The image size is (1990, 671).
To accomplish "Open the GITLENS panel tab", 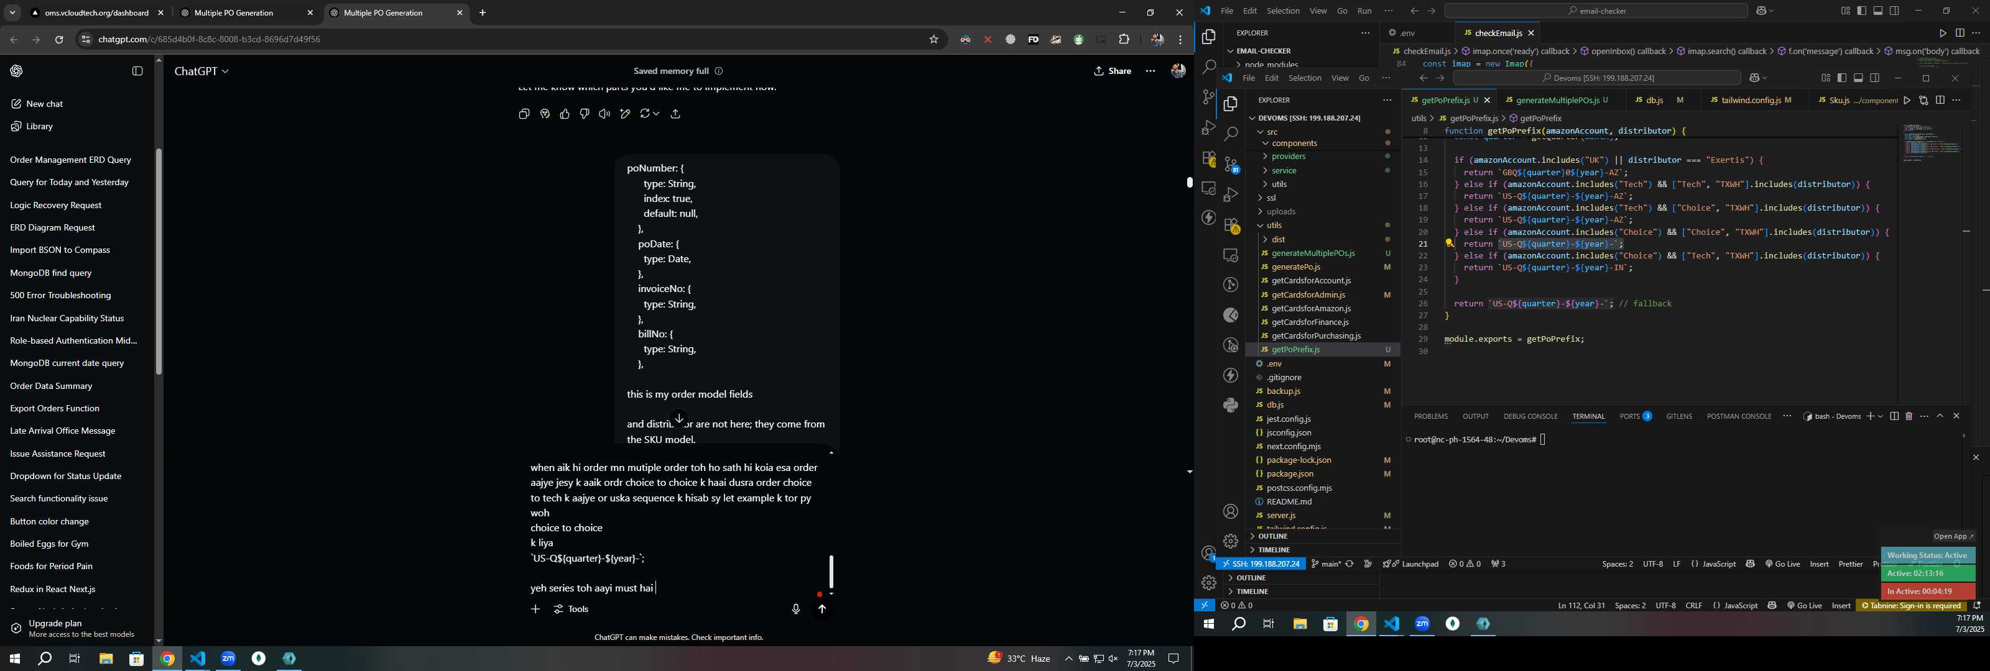I will click(1678, 417).
